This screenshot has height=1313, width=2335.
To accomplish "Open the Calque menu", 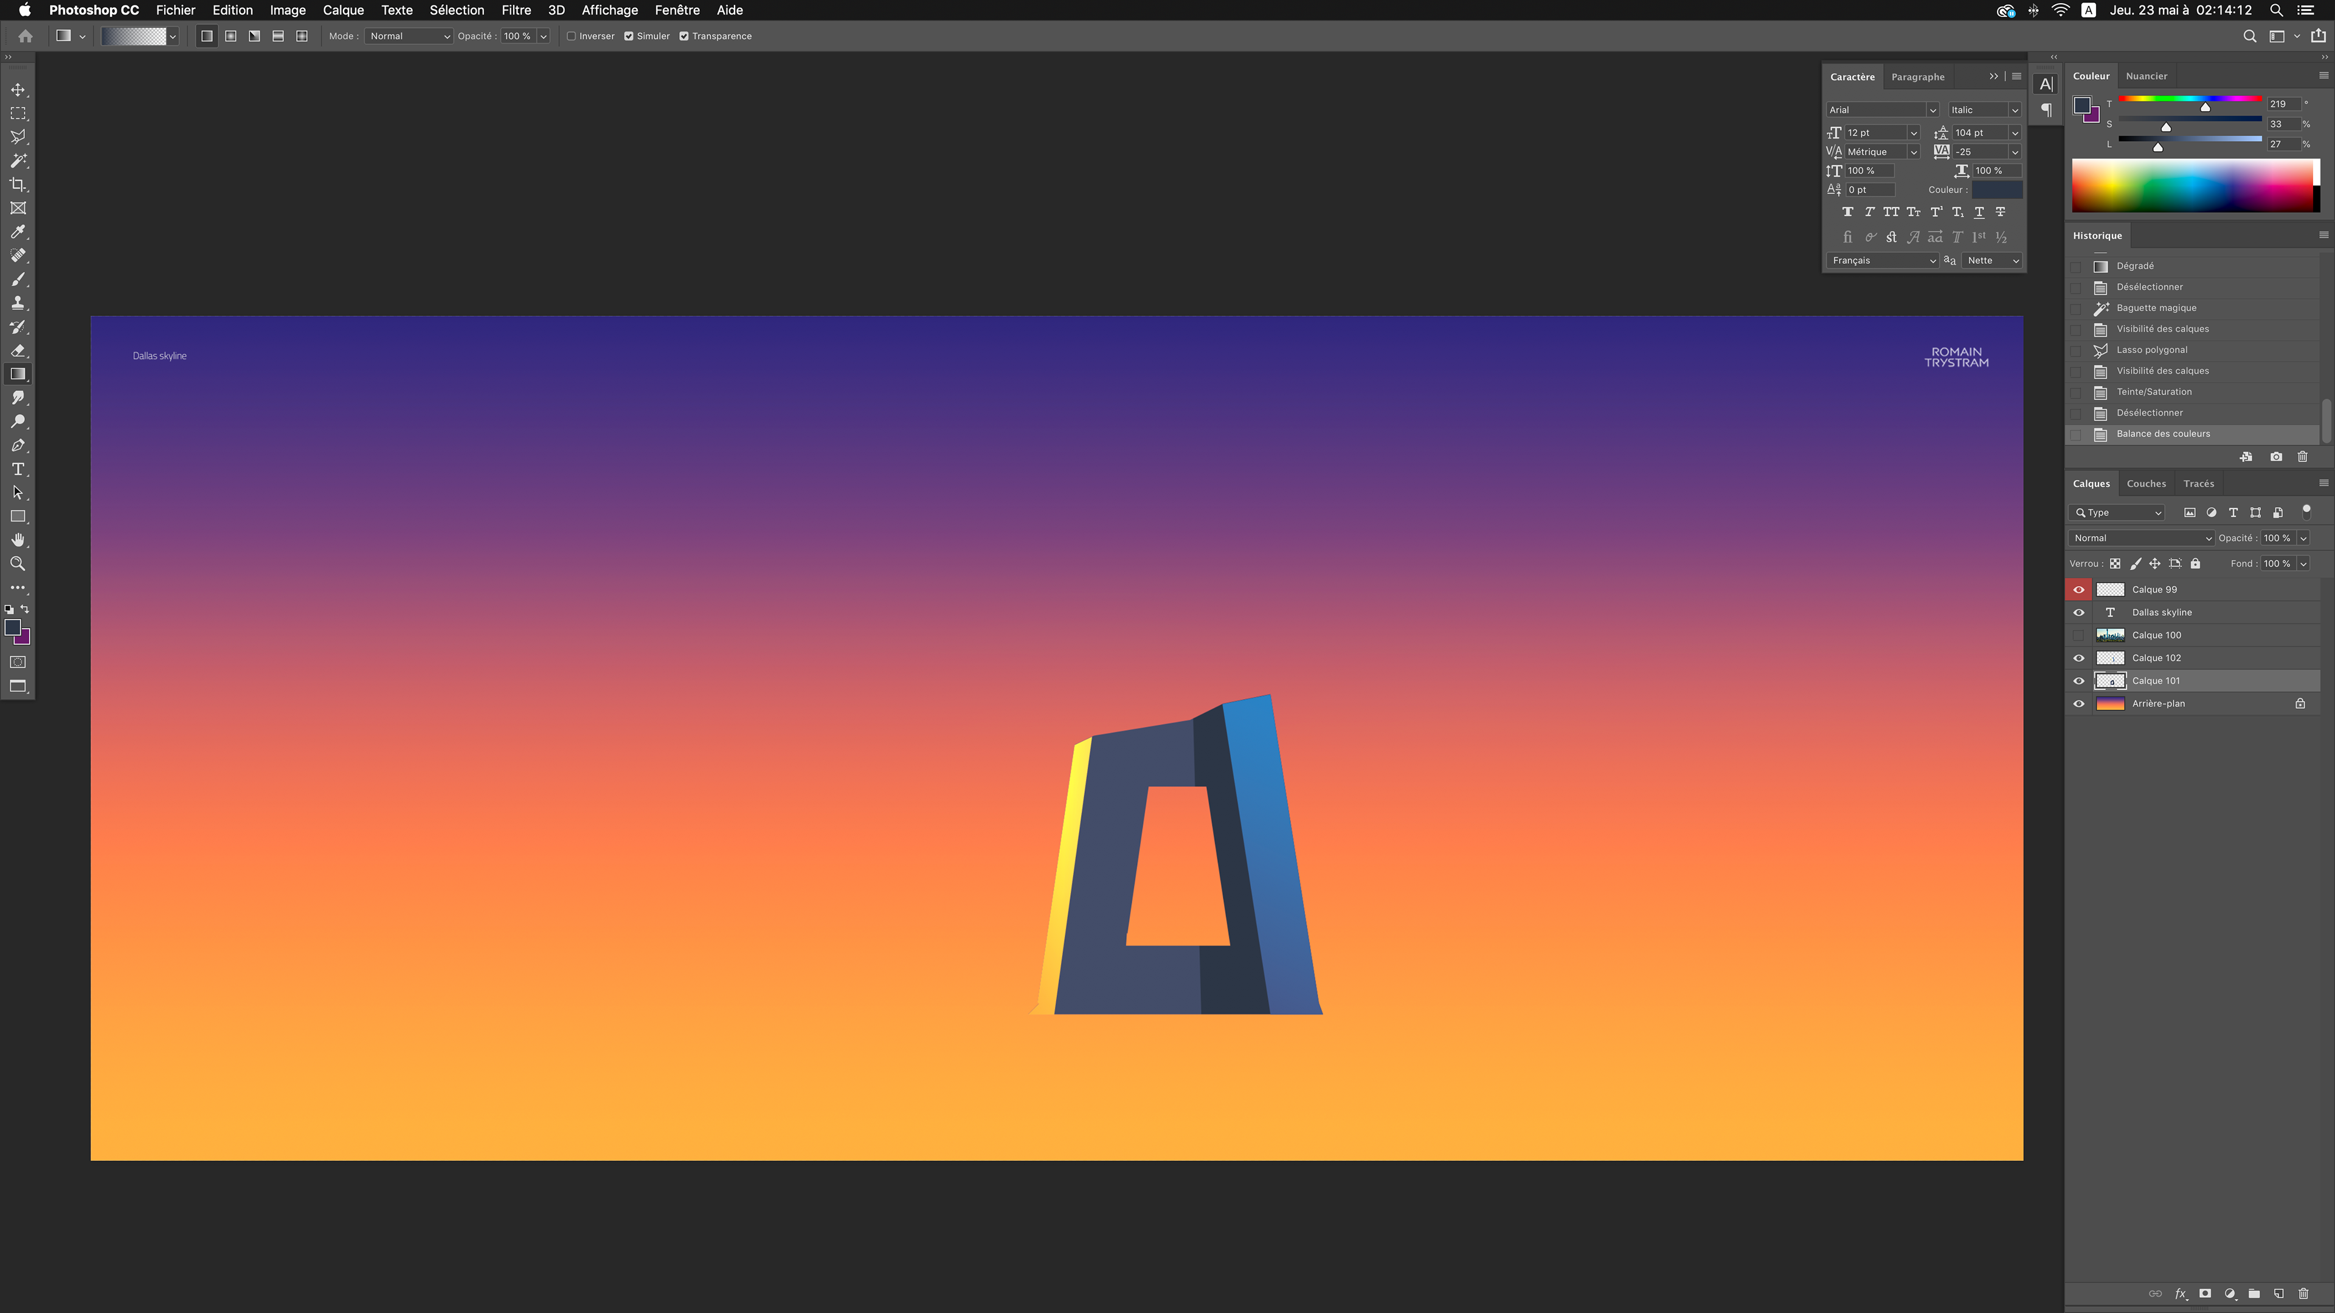I will point(342,10).
